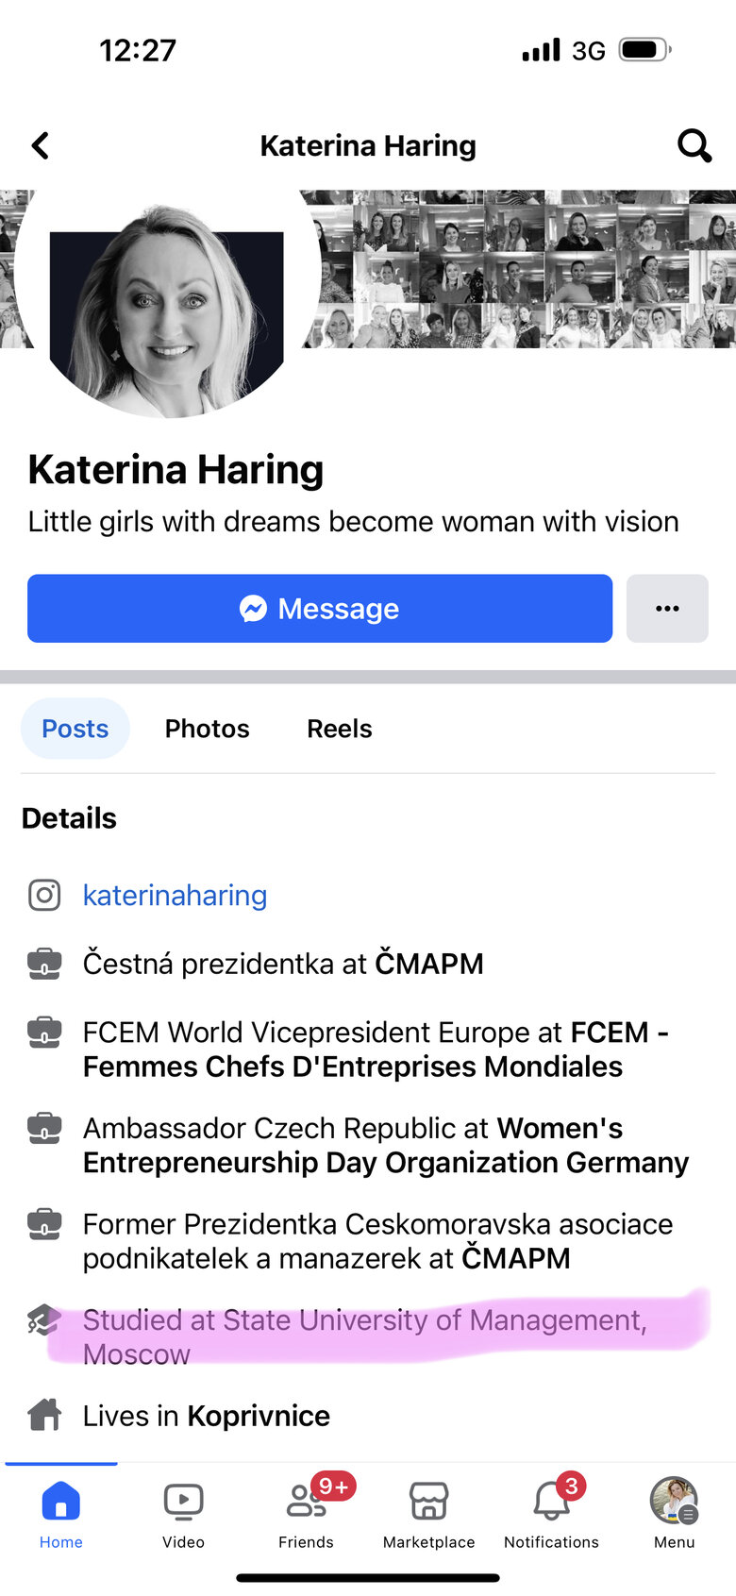Send a message with Message button
Viewport: 736px width, 1596px height.
pos(320,609)
